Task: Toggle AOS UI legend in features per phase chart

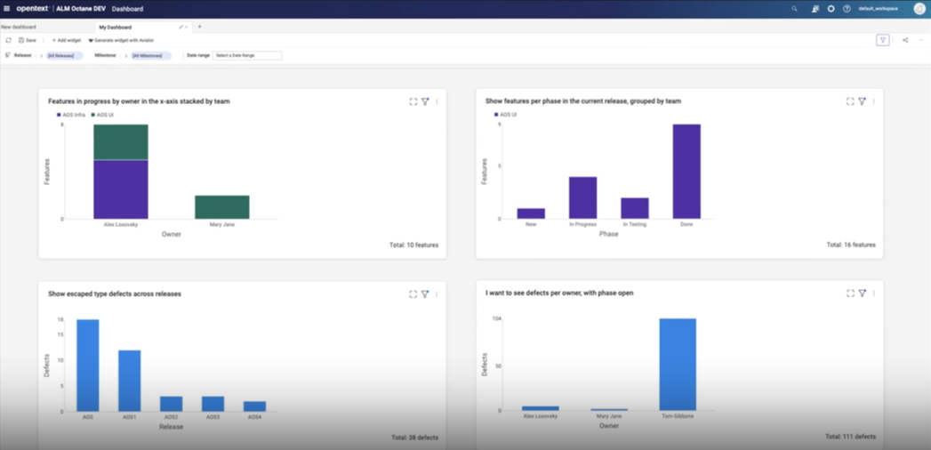Action: [507, 115]
